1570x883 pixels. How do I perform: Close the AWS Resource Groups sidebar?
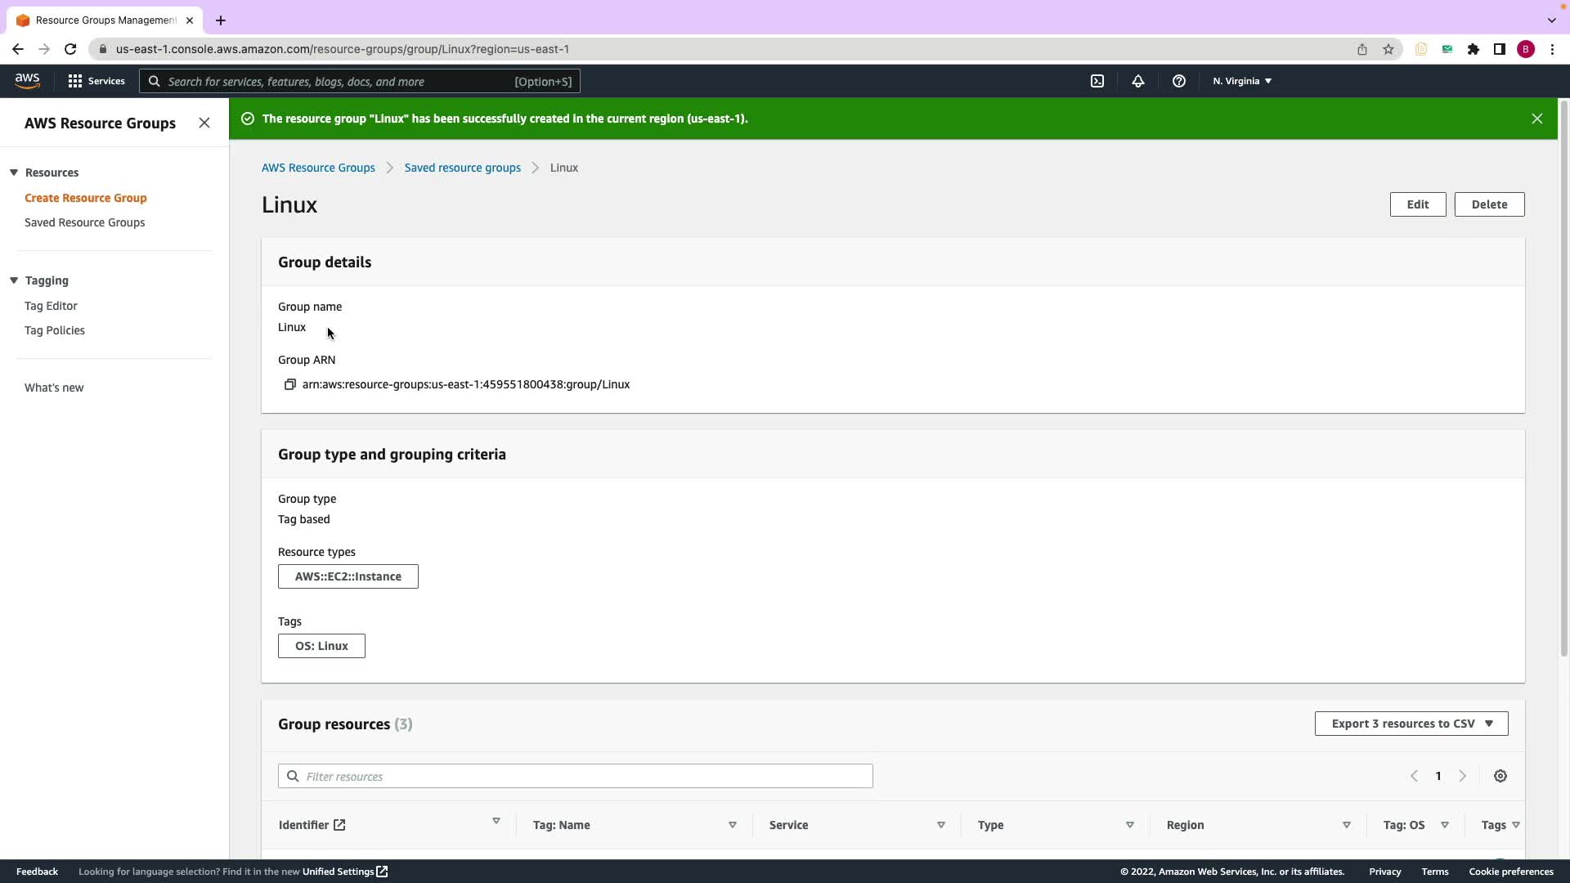(204, 123)
